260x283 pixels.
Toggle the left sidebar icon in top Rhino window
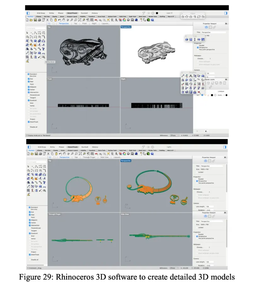point(28,13)
